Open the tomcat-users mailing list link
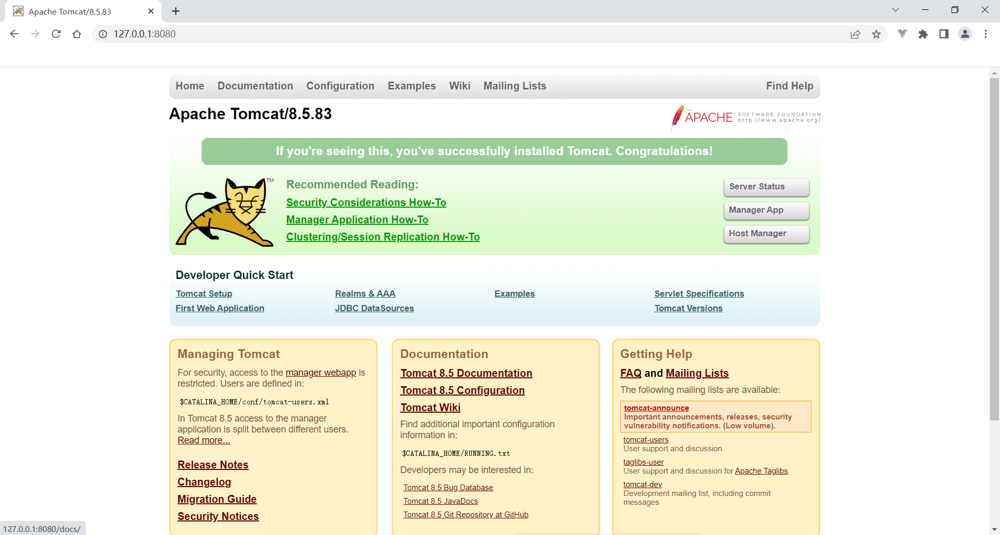 coord(646,440)
